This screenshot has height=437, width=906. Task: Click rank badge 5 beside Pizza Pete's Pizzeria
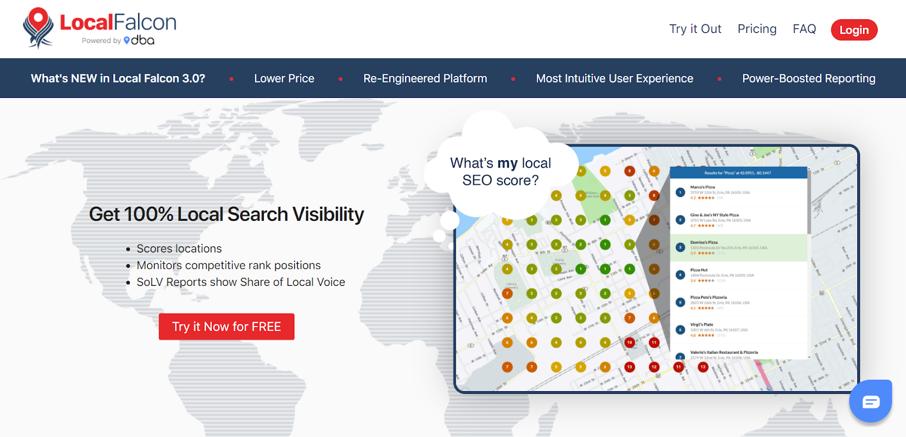(x=681, y=302)
